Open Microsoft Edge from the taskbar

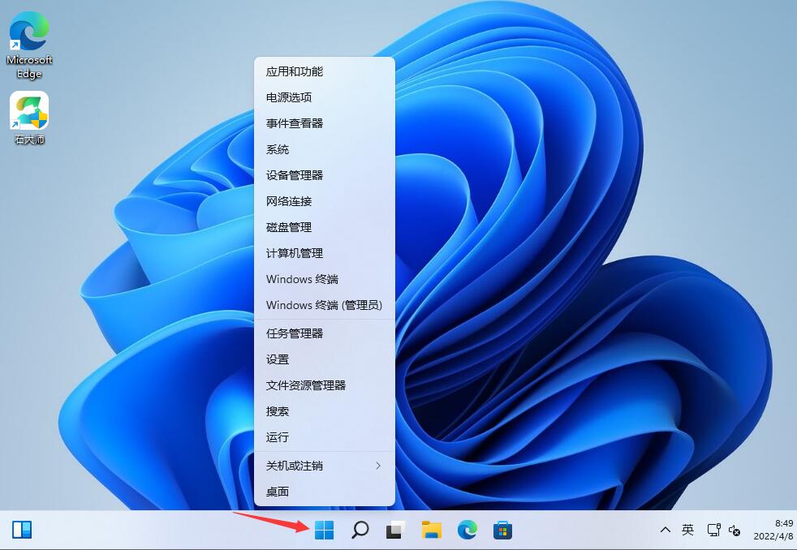point(467,530)
